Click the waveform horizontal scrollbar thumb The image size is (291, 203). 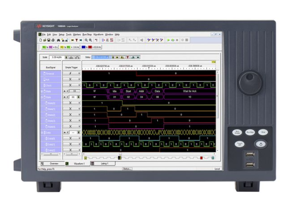point(120,154)
